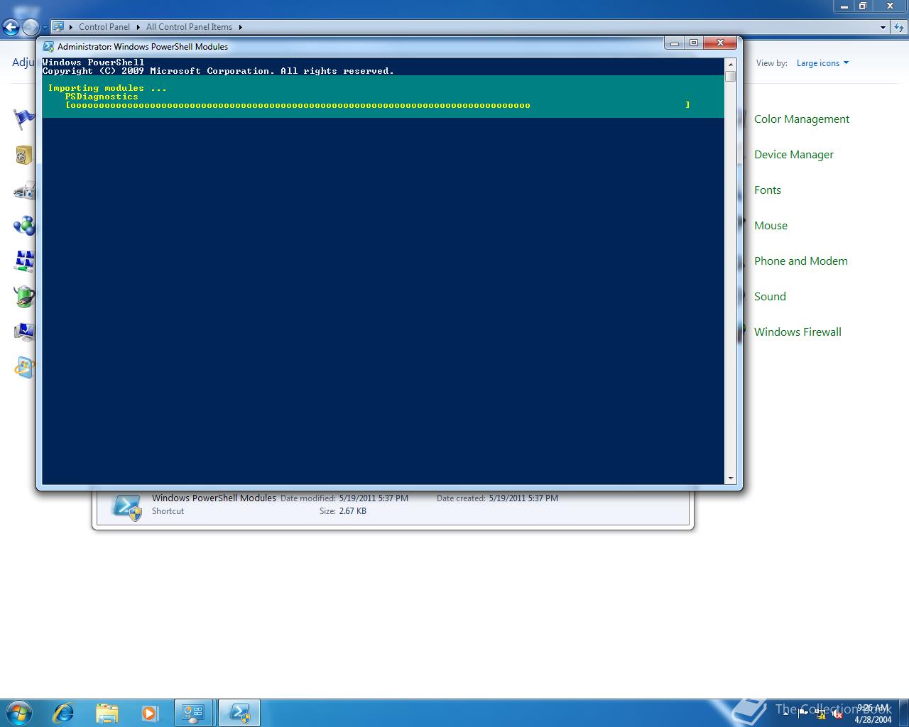Viewport: 909px width, 727px height.
Task: Open the muted volume tray icon
Action: coord(837,714)
